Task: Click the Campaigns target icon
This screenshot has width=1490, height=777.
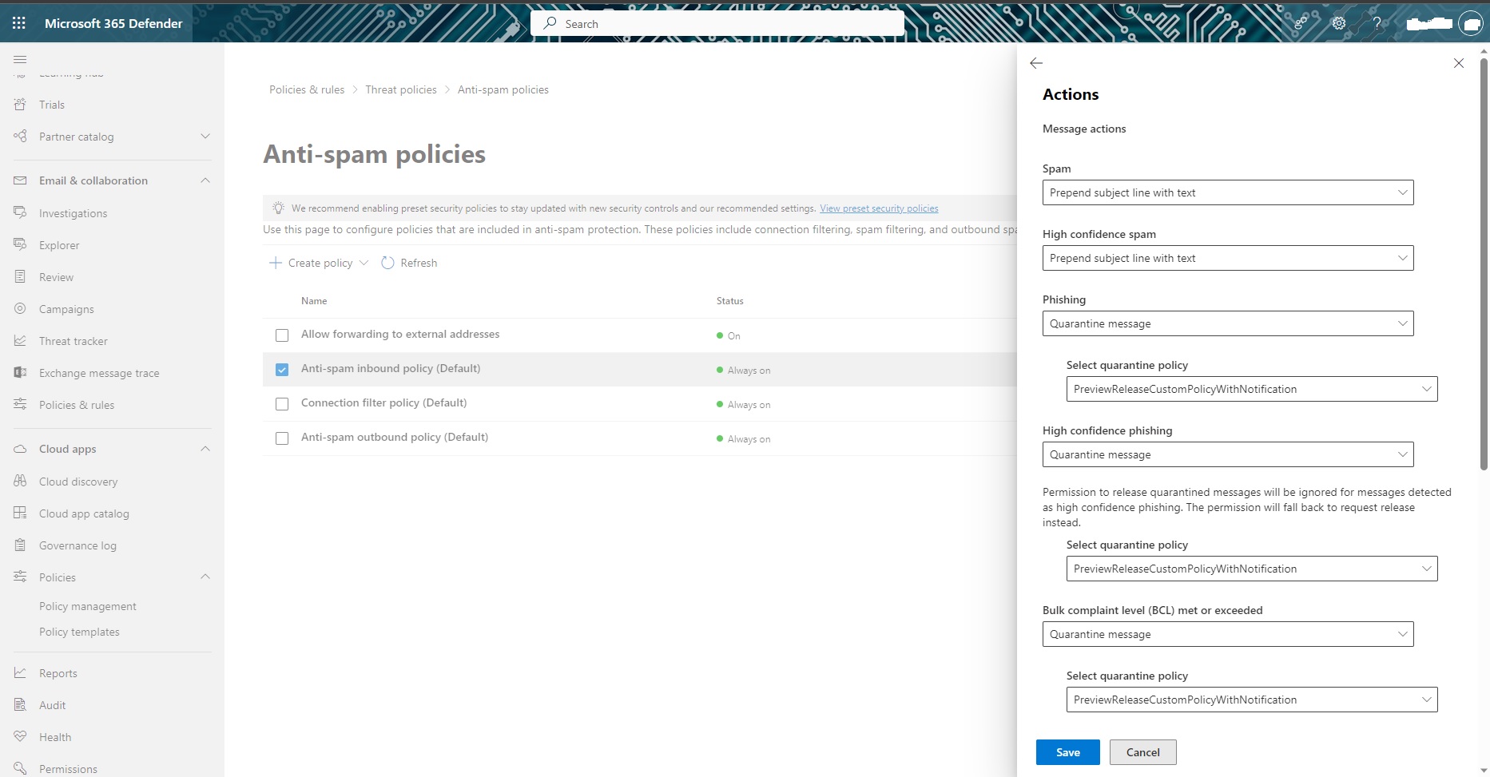Action: pyautogui.click(x=20, y=309)
